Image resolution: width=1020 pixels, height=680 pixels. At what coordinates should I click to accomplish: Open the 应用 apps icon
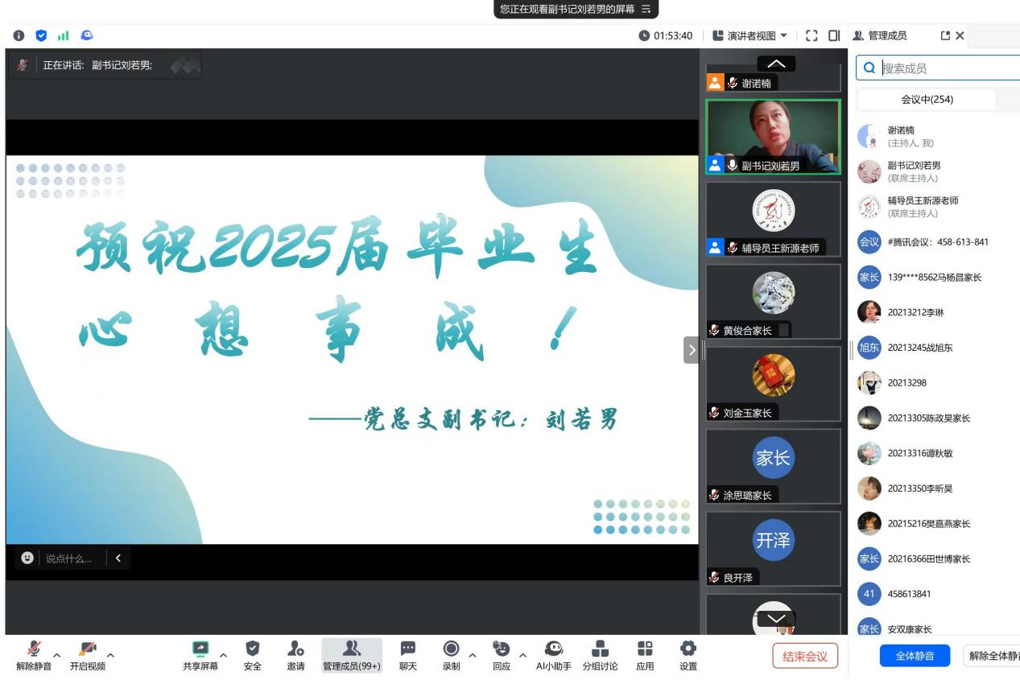[645, 654]
